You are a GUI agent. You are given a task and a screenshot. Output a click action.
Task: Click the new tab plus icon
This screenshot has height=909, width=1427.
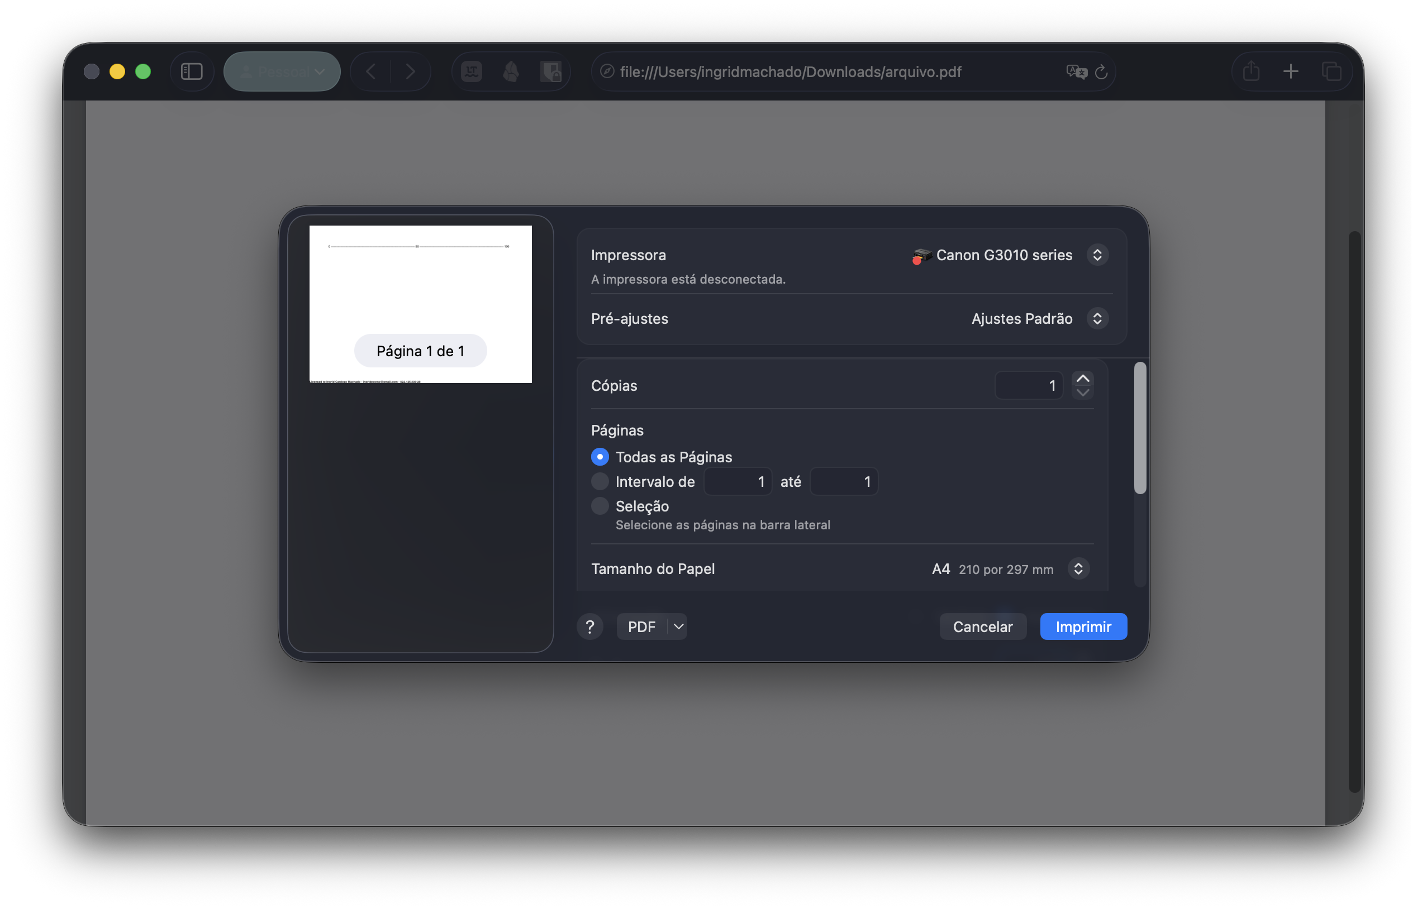[x=1291, y=71]
